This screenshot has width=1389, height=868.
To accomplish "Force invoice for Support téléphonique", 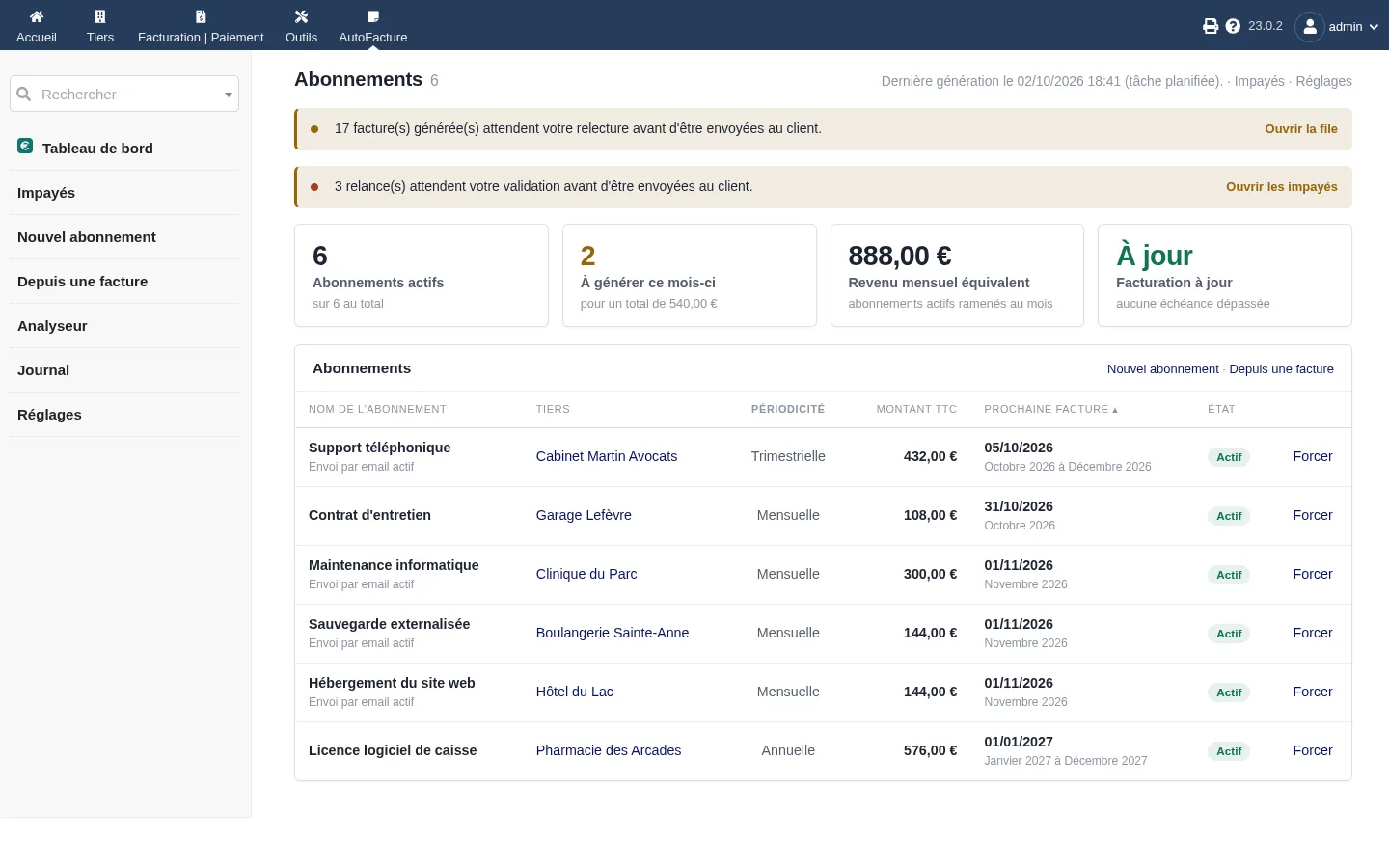I will (1313, 456).
